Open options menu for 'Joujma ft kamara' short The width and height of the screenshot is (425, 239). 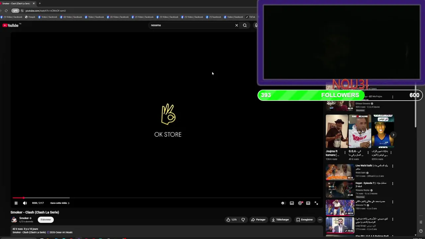[345, 153]
